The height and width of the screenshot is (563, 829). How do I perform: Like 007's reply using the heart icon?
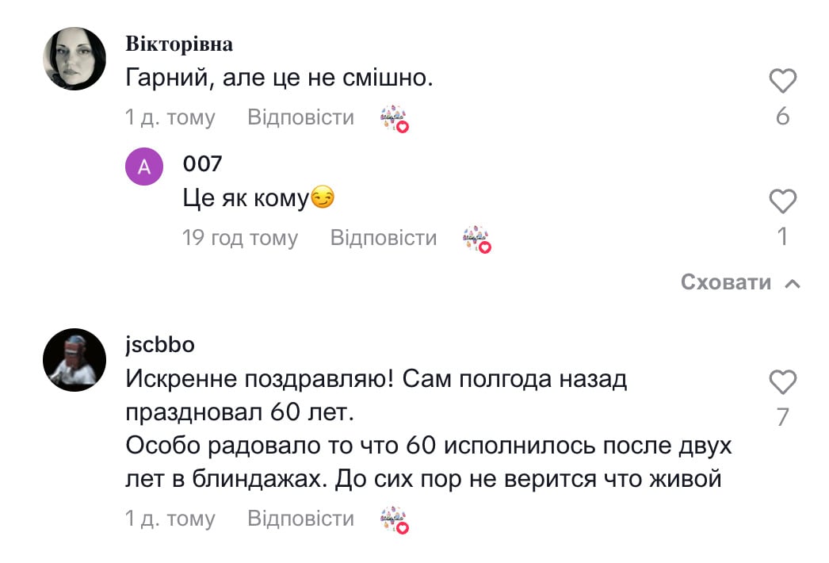(x=782, y=201)
